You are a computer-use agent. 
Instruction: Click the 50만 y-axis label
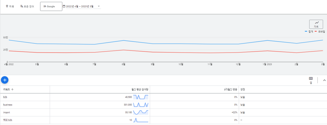[6, 38]
